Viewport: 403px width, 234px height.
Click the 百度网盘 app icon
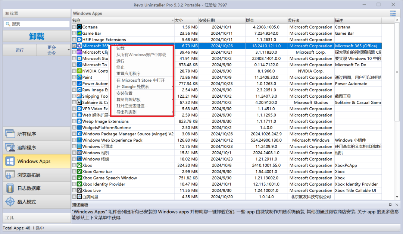[x=79, y=197]
